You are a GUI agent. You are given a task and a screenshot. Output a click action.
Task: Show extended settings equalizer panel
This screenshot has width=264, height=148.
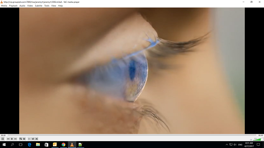click(24, 139)
